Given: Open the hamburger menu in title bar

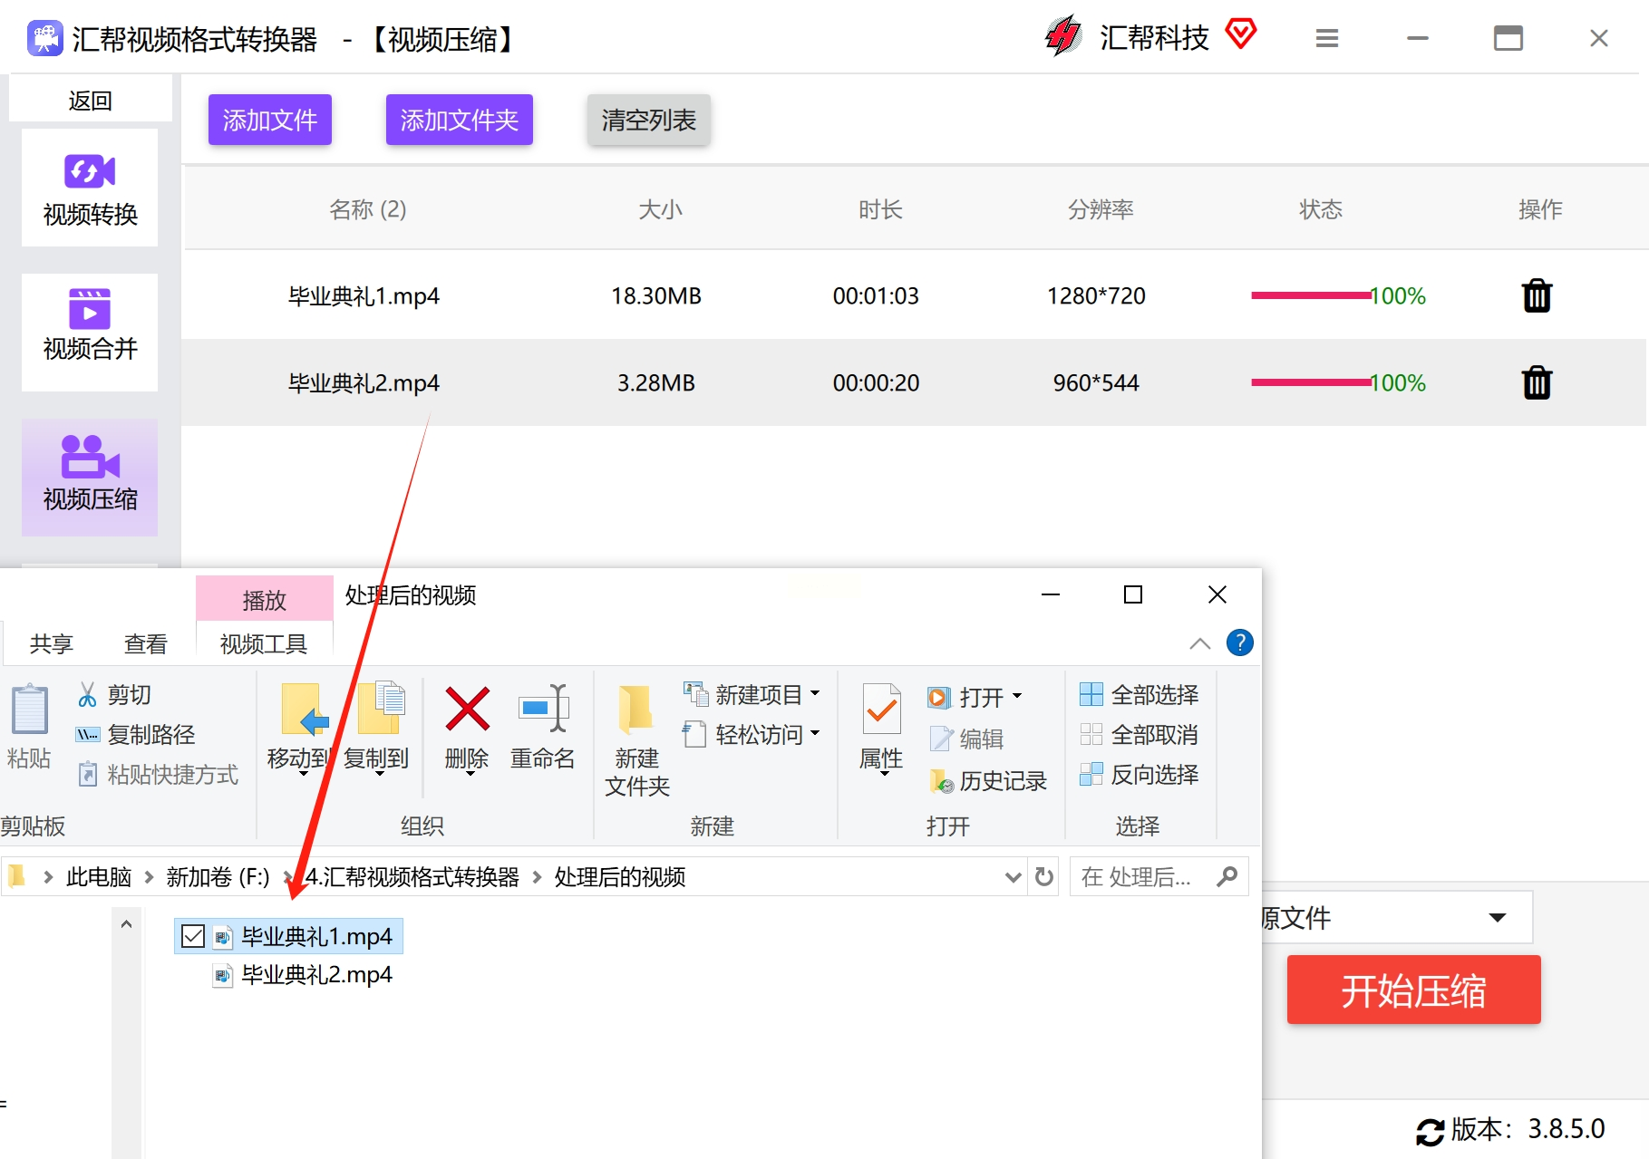Looking at the screenshot, I should tap(1327, 38).
